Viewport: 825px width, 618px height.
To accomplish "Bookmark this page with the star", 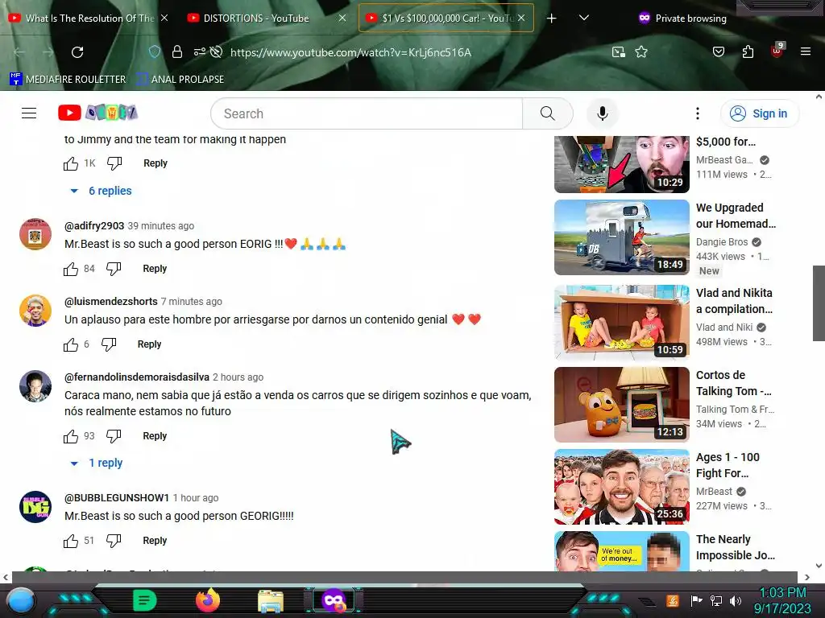I will [641, 52].
